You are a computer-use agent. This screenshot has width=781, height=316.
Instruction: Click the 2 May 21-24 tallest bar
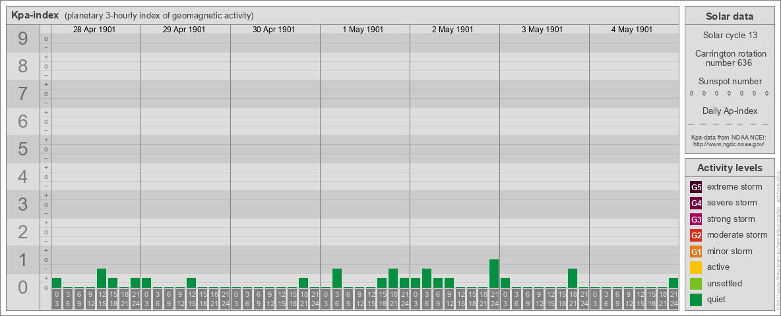tap(494, 274)
